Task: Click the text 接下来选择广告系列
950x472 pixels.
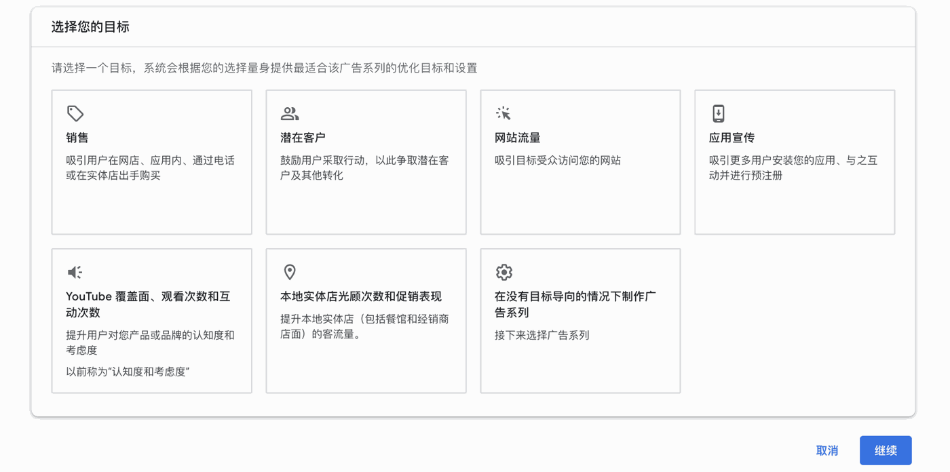Action: (542, 335)
